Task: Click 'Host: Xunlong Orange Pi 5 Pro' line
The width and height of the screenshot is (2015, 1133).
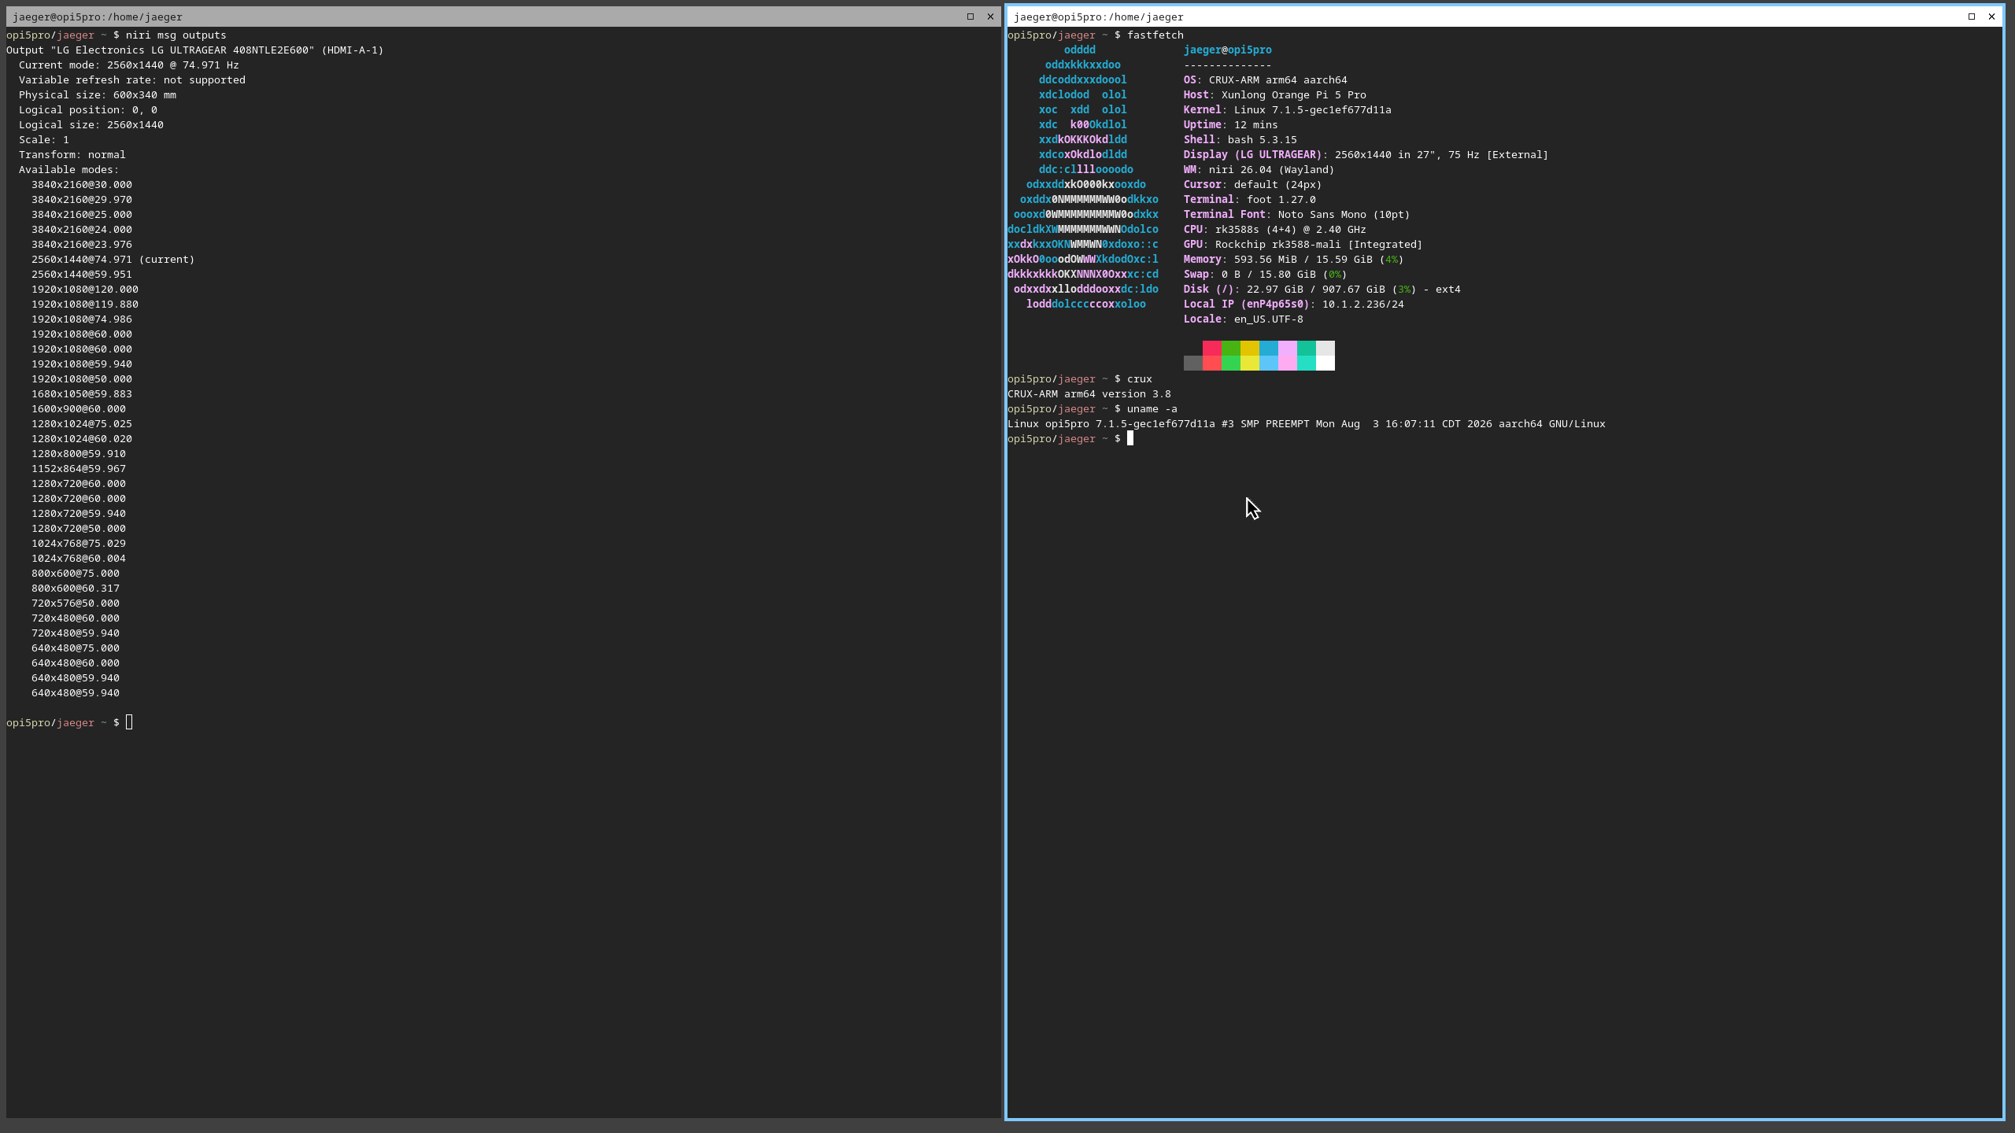Action: (x=1275, y=95)
